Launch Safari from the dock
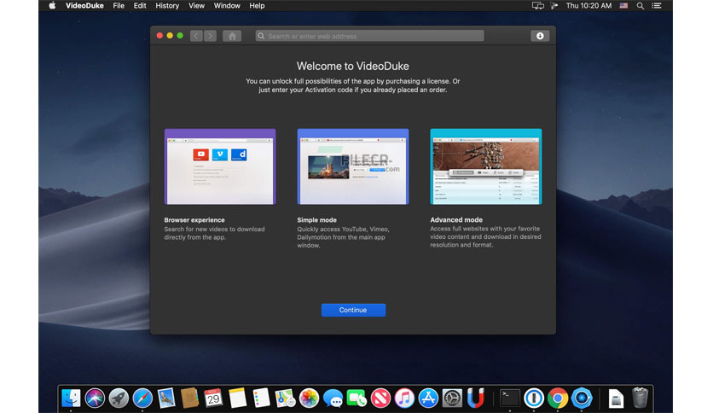Image resolution: width=713 pixels, height=413 pixels. coord(142,398)
